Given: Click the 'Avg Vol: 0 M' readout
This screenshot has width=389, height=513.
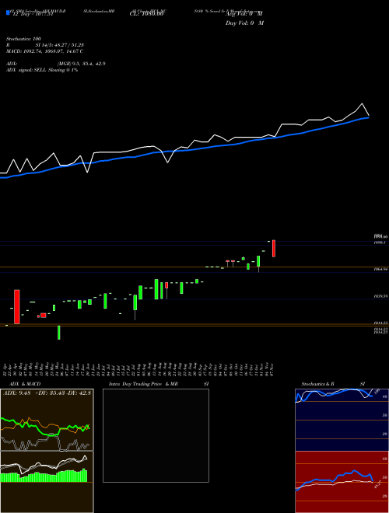Looking at the screenshot, I should pos(244,14).
